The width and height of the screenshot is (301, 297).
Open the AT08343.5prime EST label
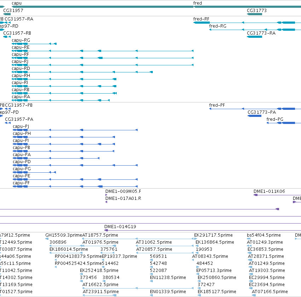click(210, 257)
